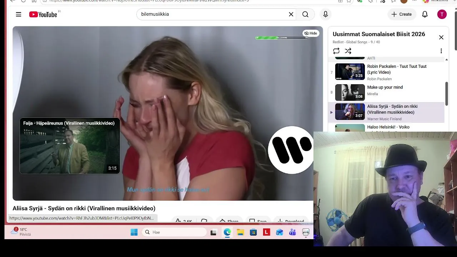Image resolution: width=457 pixels, height=257 pixels.
Task: Close the playlist panel
Action: coord(441,37)
